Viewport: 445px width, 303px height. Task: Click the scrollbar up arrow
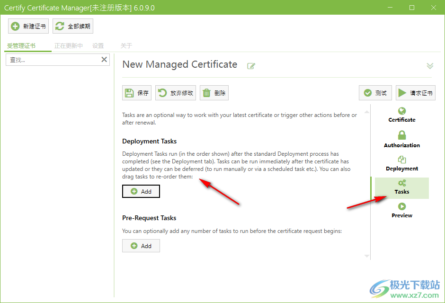pyautogui.click(x=367, y=112)
